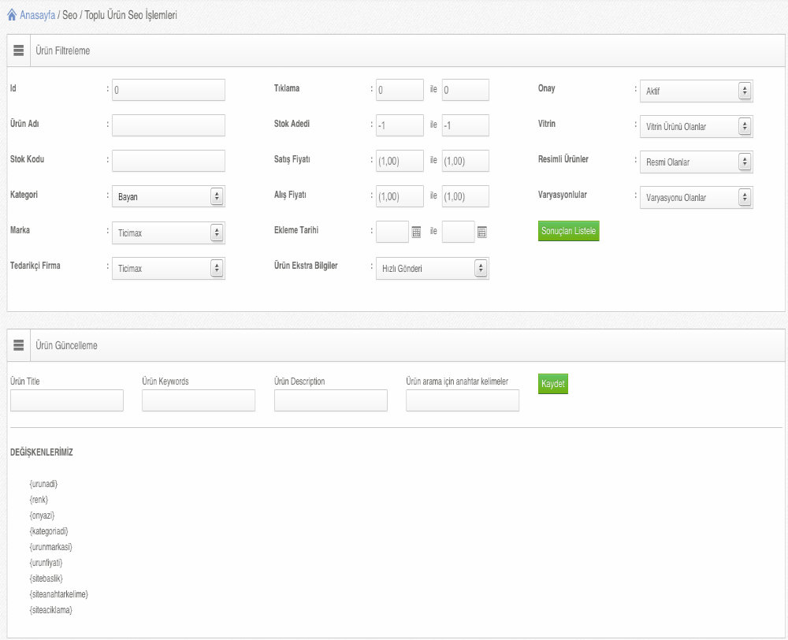788x640 pixels.
Task: Click into the Ürün Title field
Action: pos(67,400)
